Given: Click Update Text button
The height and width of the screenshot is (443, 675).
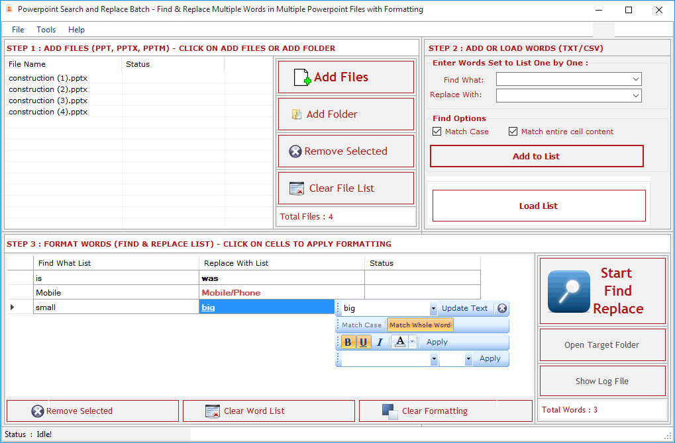Looking at the screenshot, I should [464, 308].
